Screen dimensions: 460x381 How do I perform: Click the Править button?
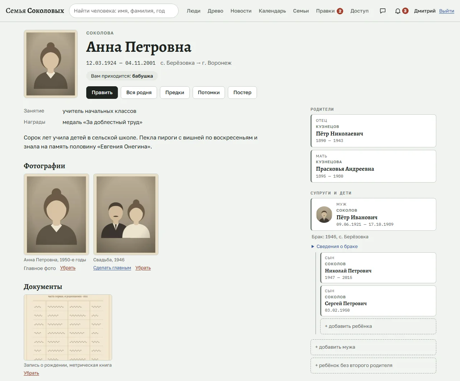click(x=102, y=92)
